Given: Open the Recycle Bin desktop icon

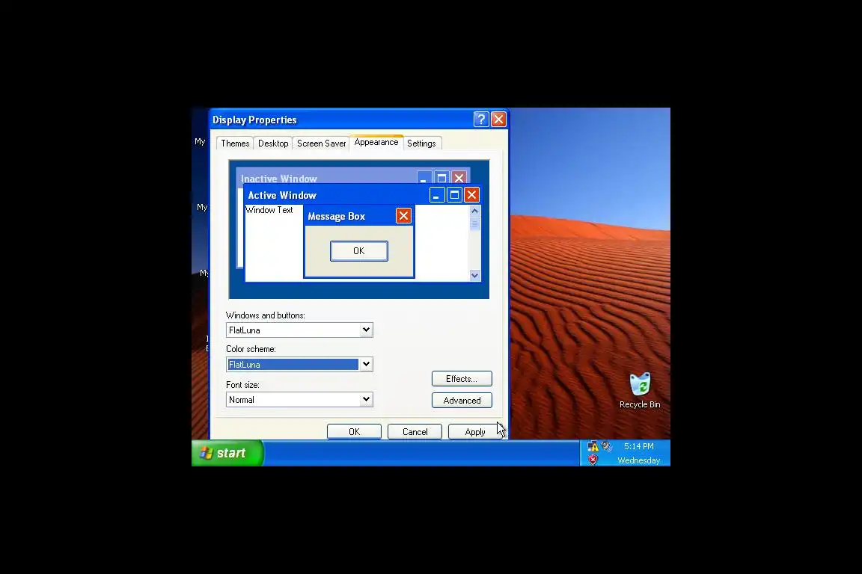Looking at the screenshot, I should coord(640,391).
